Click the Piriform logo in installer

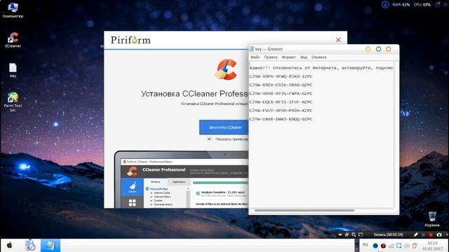(x=130, y=40)
